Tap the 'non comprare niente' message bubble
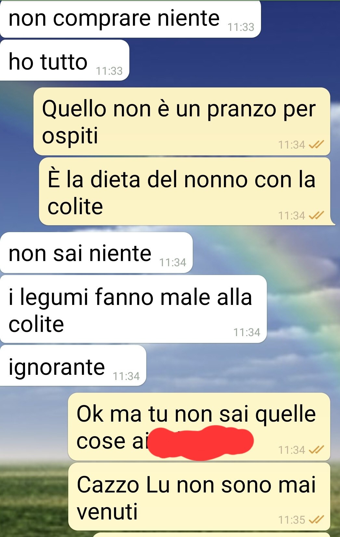The height and width of the screenshot is (537, 340). 130,19
